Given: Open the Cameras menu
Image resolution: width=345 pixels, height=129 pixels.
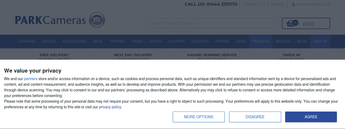Looking at the screenshot, I should click(27, 41).
